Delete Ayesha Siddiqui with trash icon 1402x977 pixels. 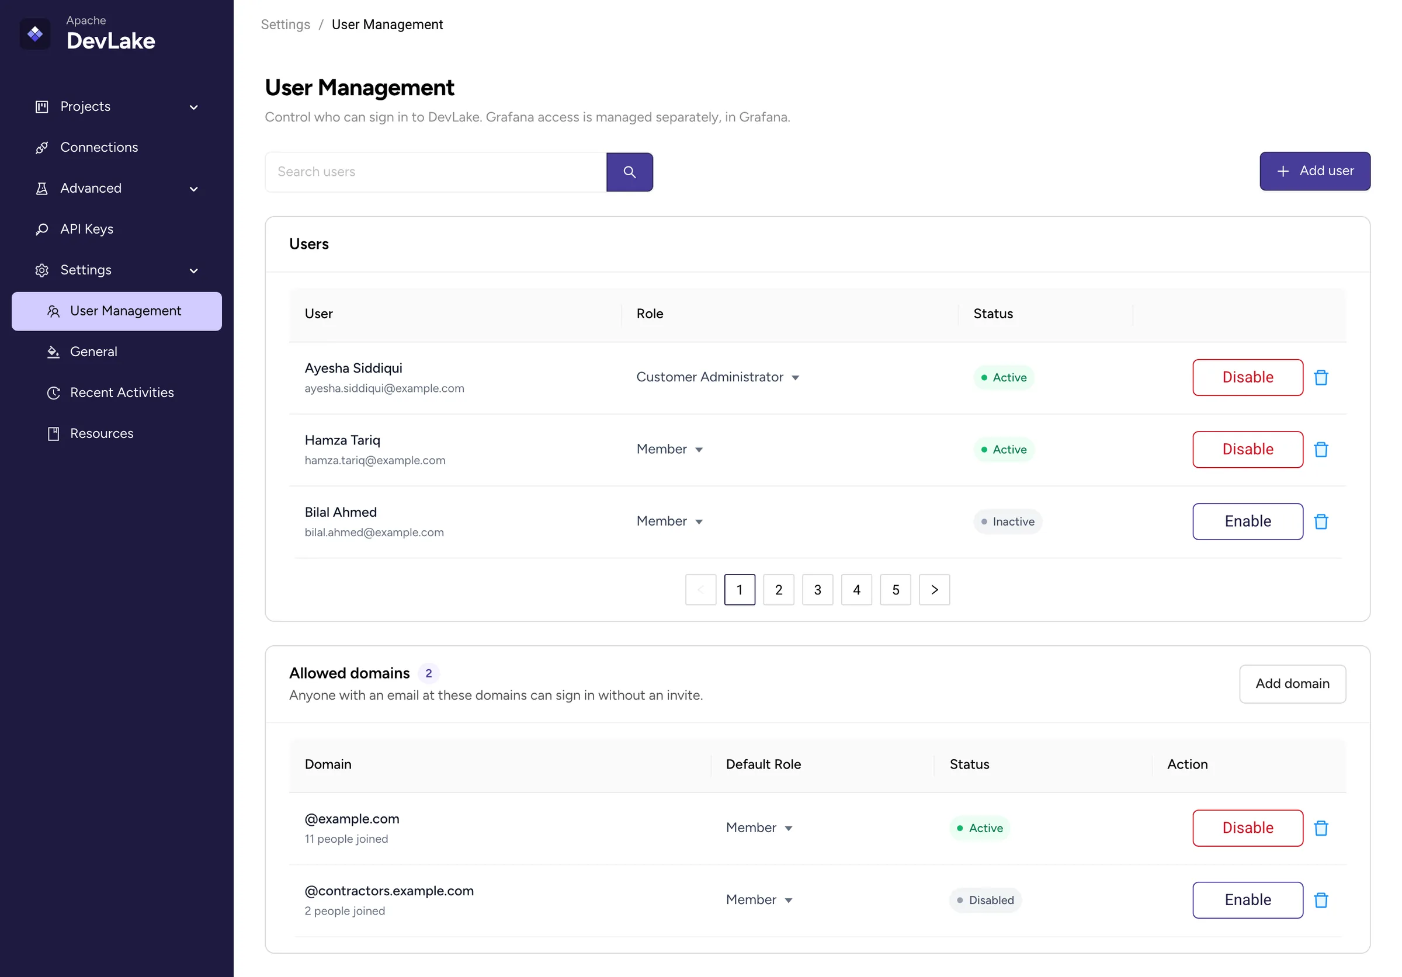(x=1321, y=378)
